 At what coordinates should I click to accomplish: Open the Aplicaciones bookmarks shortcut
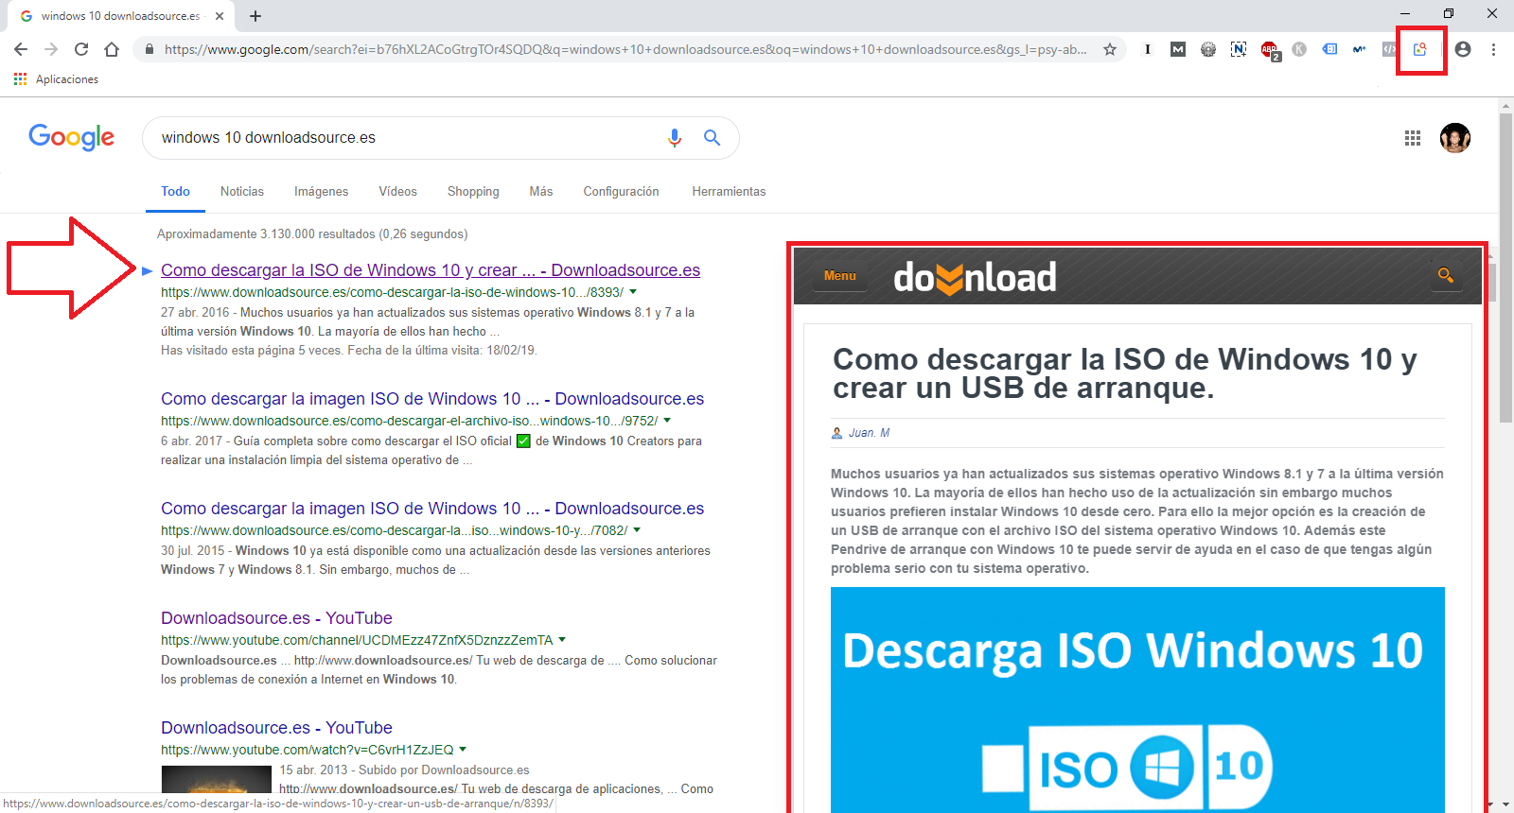pyautogui.click(x=57, y=79)
